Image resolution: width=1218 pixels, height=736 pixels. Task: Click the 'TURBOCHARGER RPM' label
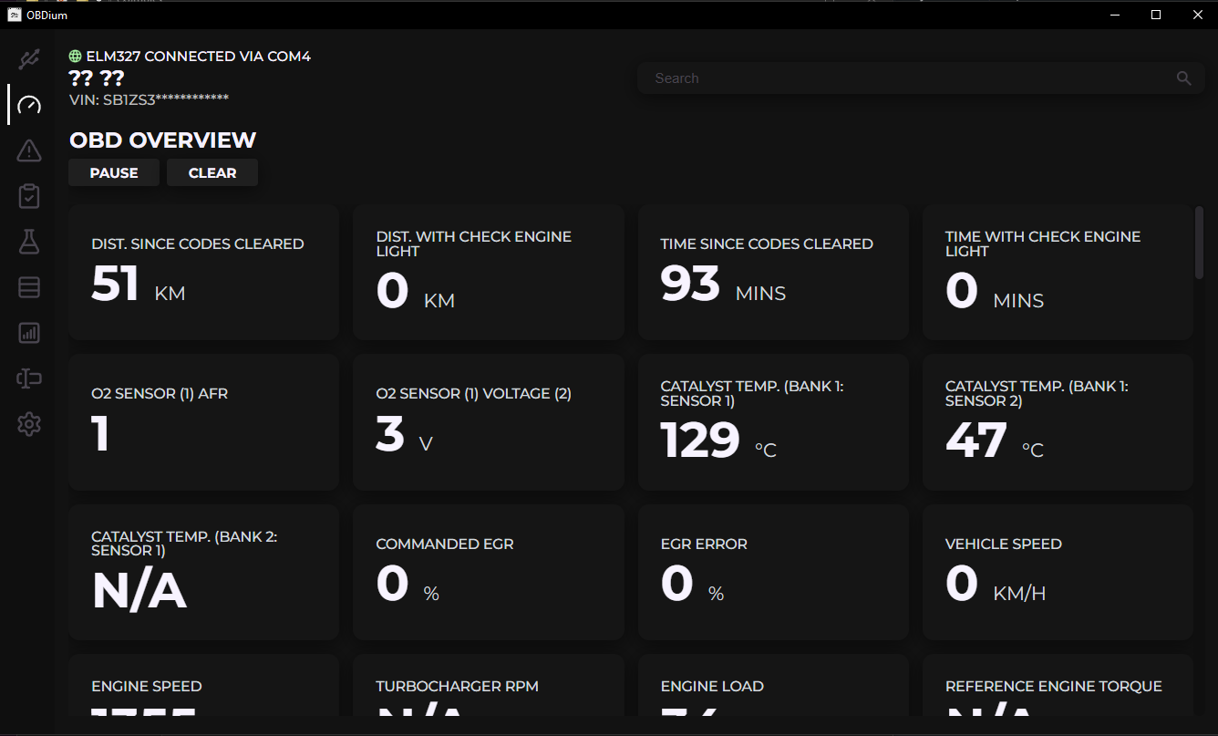[x=457, y=686]
